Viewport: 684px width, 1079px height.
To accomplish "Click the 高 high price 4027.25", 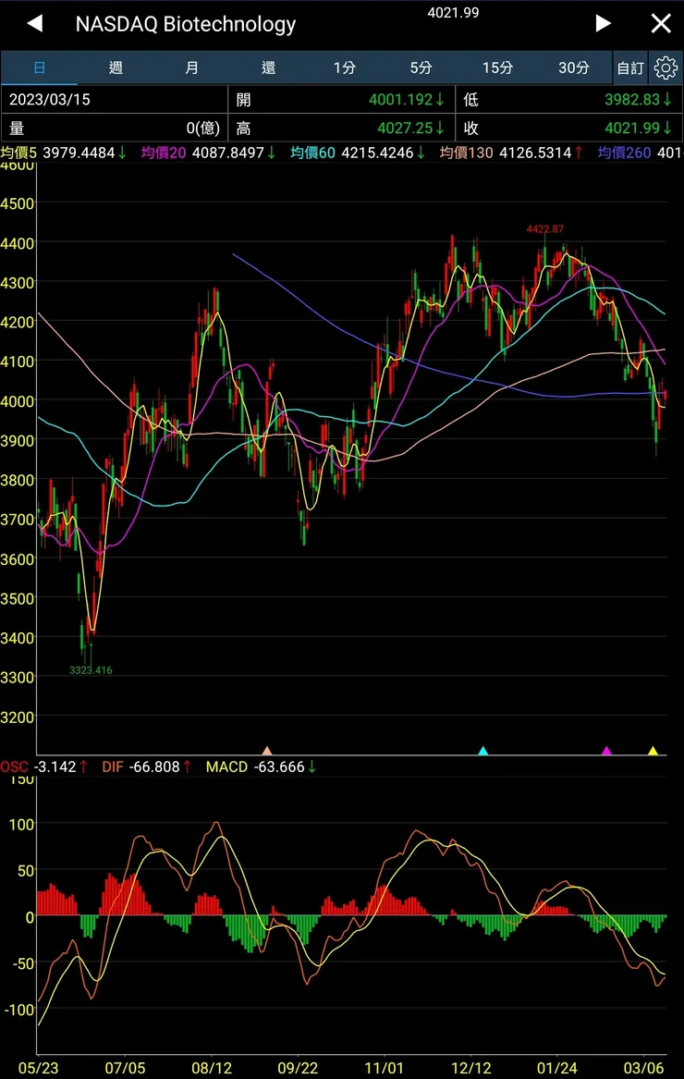I will [341, 128].
